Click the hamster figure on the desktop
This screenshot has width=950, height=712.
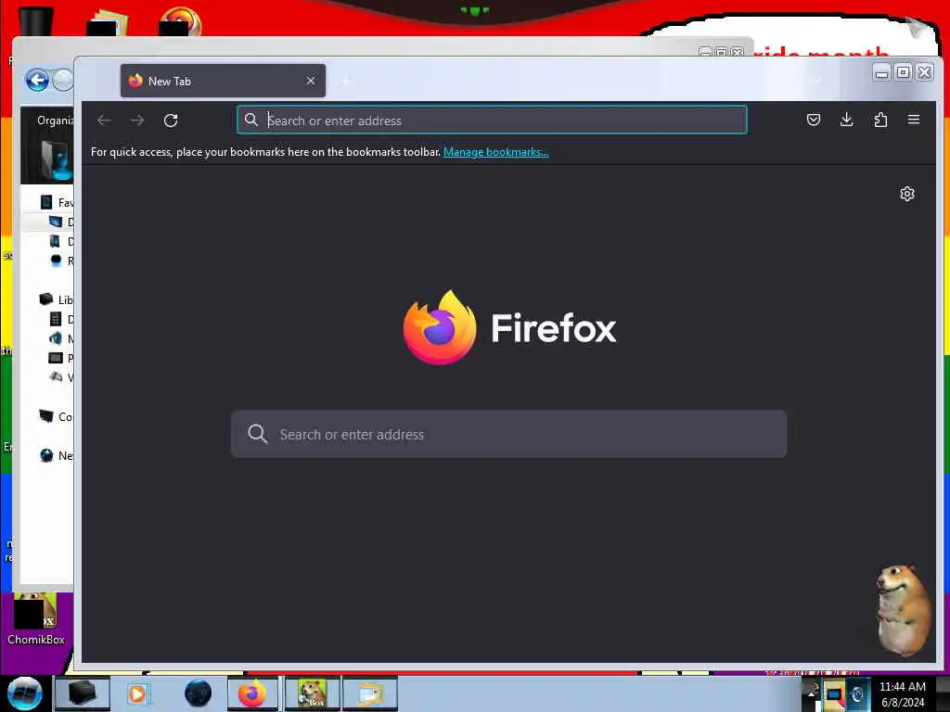pyautogui.click(x=903, y=610)
